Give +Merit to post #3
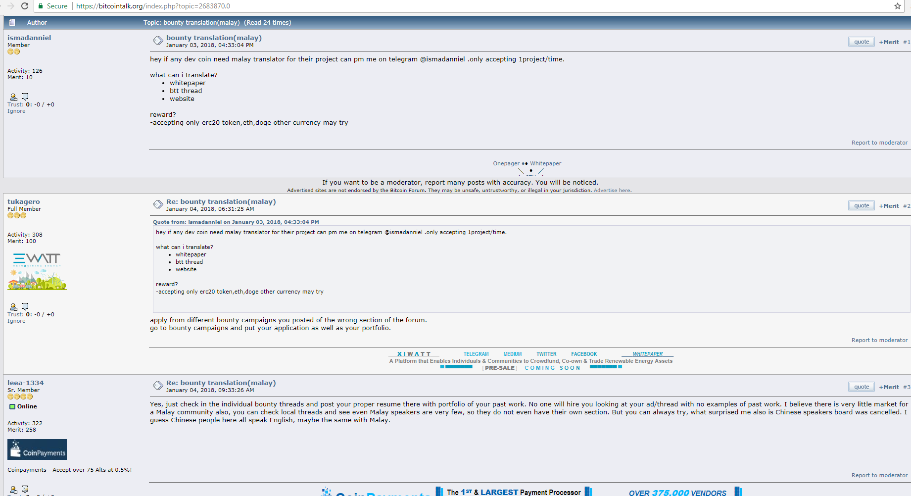 [889, 387]
